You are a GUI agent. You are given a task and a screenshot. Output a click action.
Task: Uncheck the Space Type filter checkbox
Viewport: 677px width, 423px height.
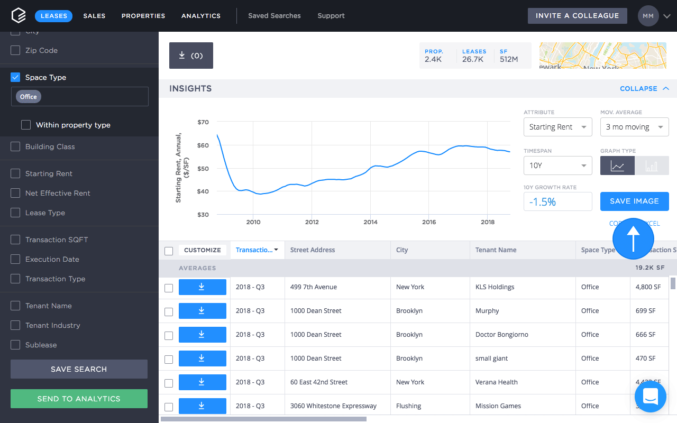click(15, 77)
